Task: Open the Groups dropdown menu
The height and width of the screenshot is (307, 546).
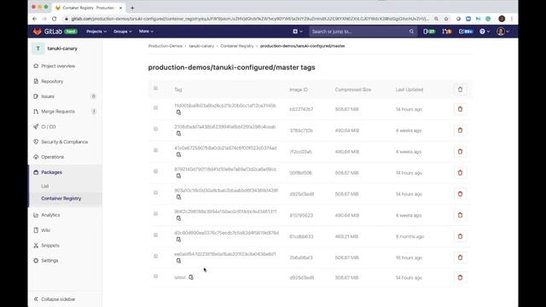Action: pyautogui.click(x=123, y=32)
